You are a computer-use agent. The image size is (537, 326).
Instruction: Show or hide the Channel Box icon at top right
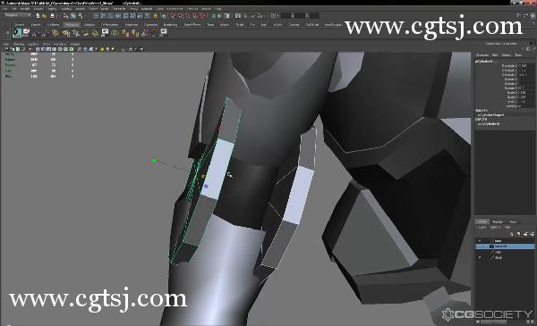click(533, 16)
